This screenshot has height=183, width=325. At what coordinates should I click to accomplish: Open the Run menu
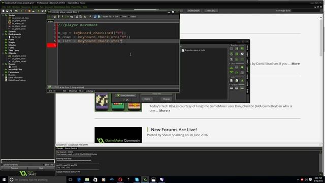(x=42, y=7)
